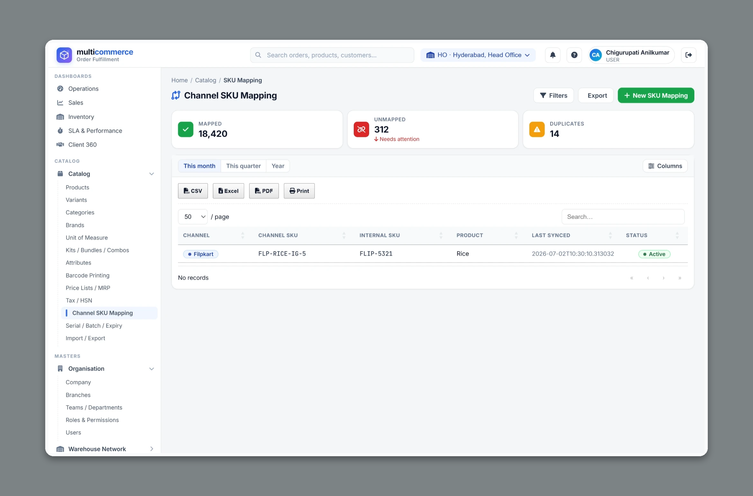Screen dimensions: 753x496
Task: Click the Catalog breadcrumb link
Action: (205, 80)
